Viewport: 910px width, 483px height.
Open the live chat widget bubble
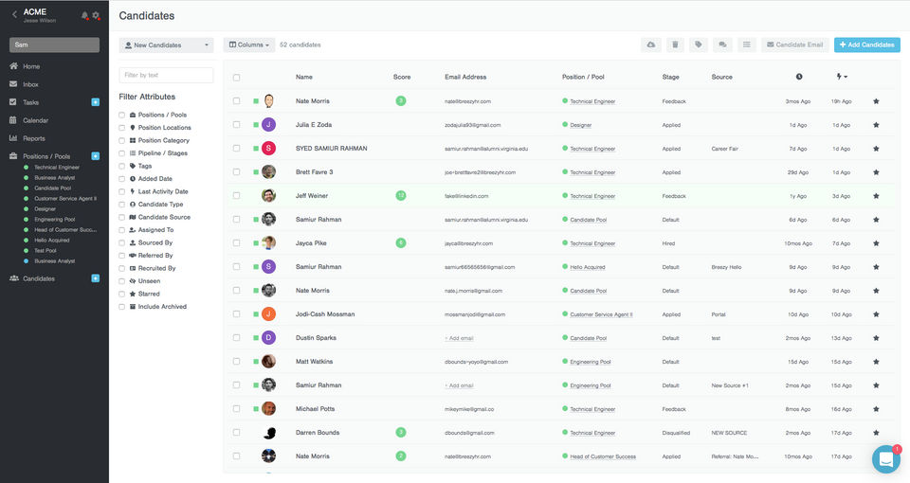click(886, 459)
